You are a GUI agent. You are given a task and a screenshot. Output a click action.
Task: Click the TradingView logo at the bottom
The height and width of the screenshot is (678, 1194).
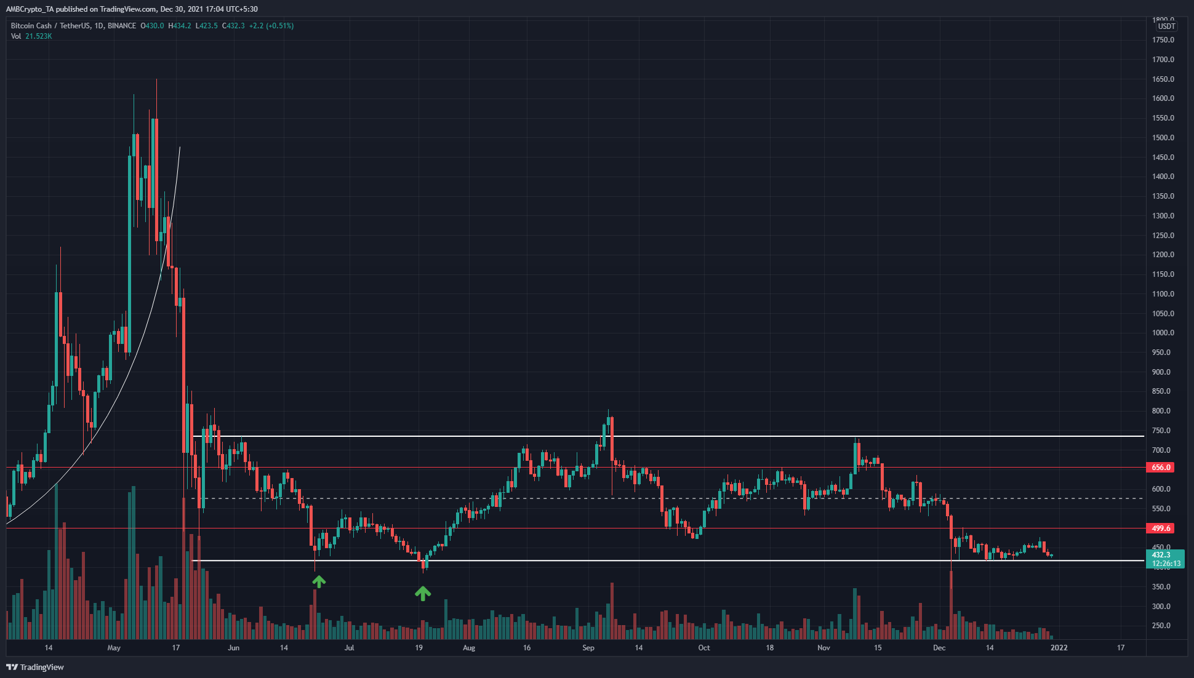pyautogui.click(x=35, y=667)
